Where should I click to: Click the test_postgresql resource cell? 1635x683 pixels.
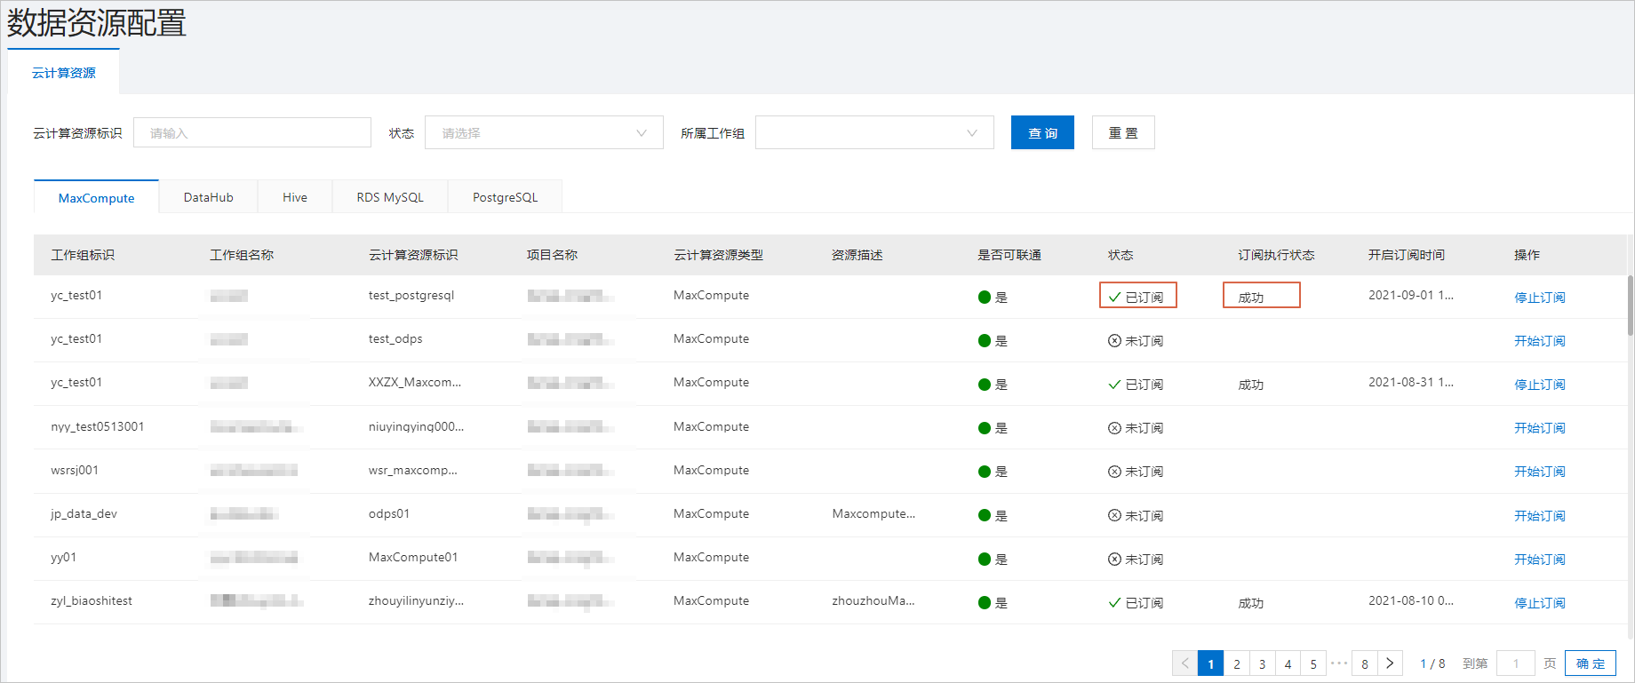pyautogui.click(x=411, y=296)
